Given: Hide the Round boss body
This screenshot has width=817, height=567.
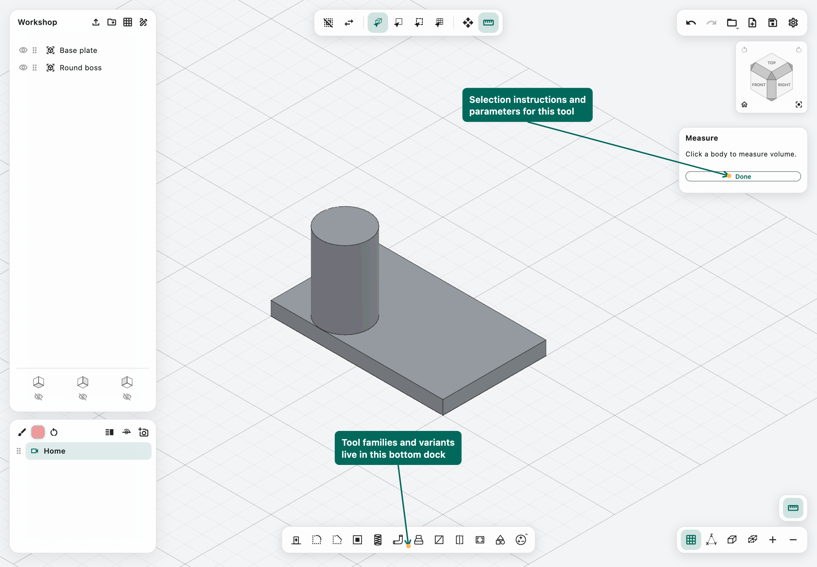Looking at the screenshot, I should pyautogui.click(x=23, y=68).
